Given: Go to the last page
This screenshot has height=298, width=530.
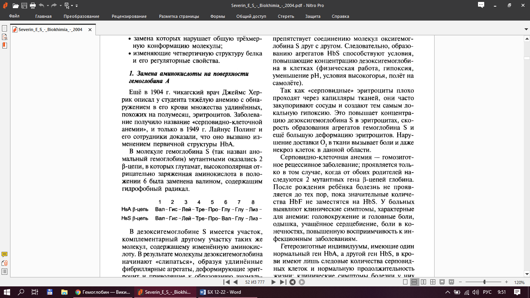Looking at the screenshot, I should click(x=282, y=282).
